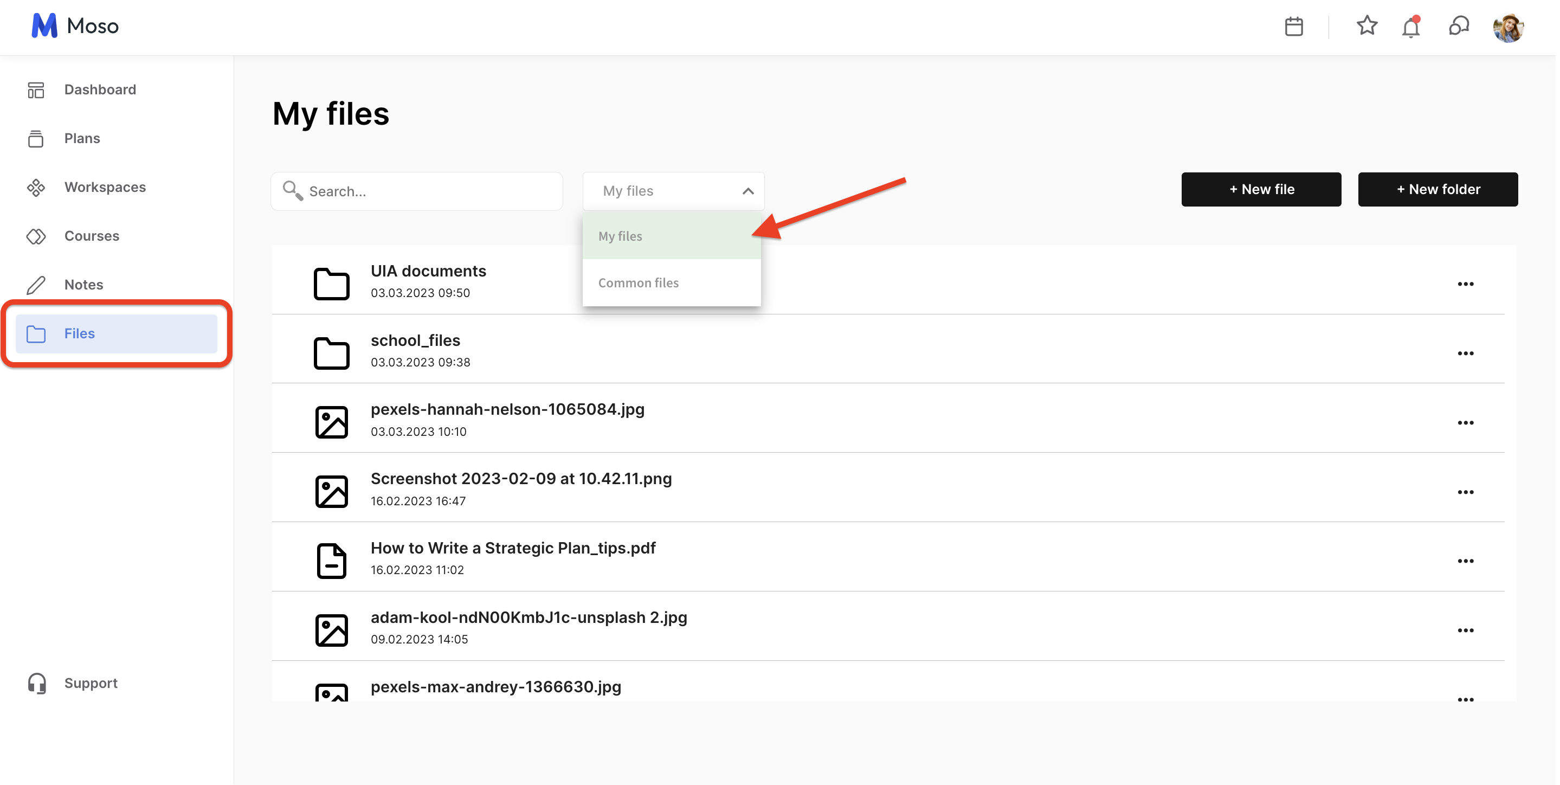Viewport: 1560px width, 785px height.
Task: Select My files option in dropdown
Action: coord(620,236)
